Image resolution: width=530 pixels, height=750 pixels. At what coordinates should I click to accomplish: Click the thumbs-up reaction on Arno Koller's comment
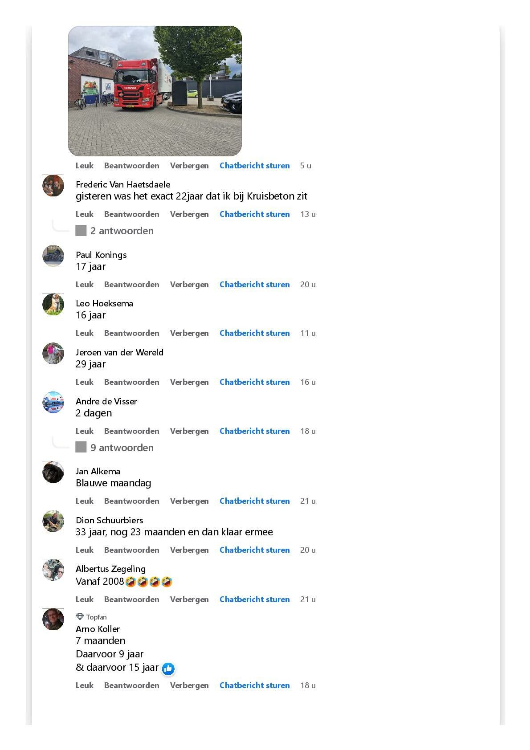[168, 668]
